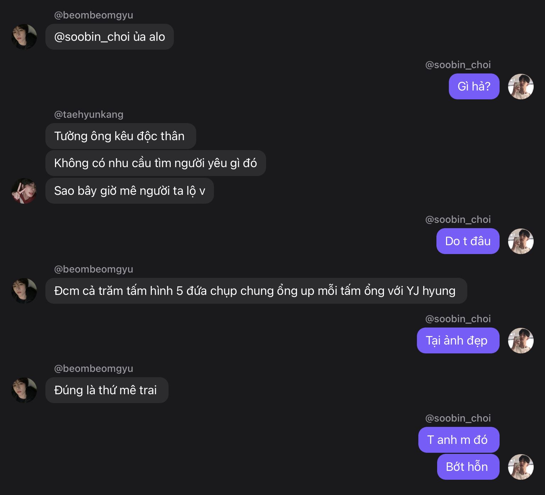Select the "T anh m đó" message bubble

point(458,440)
